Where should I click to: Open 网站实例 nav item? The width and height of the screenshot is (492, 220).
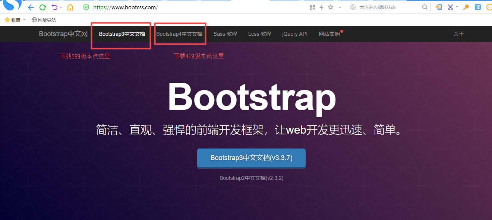(329, 34)
